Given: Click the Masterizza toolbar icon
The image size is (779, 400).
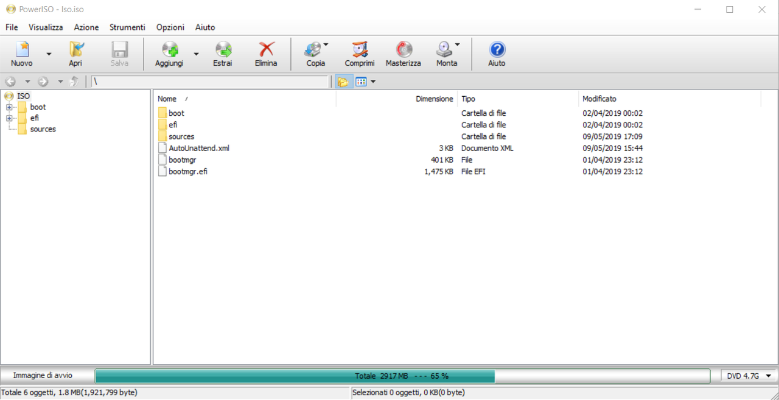Looking at the screenshot, I should point(403,49).
